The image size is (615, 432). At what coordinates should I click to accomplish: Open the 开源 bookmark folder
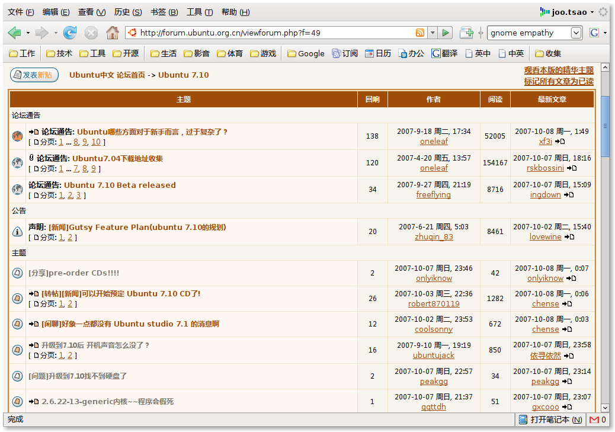click(x=126, y=53)
